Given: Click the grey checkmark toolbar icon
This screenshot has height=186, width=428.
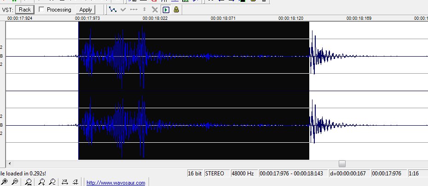Looking at the screenshot, I should tap(123, 10).
